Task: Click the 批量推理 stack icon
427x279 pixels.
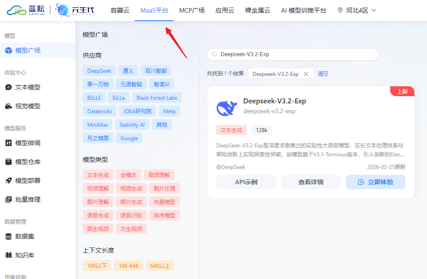Action: click(9, 199)
